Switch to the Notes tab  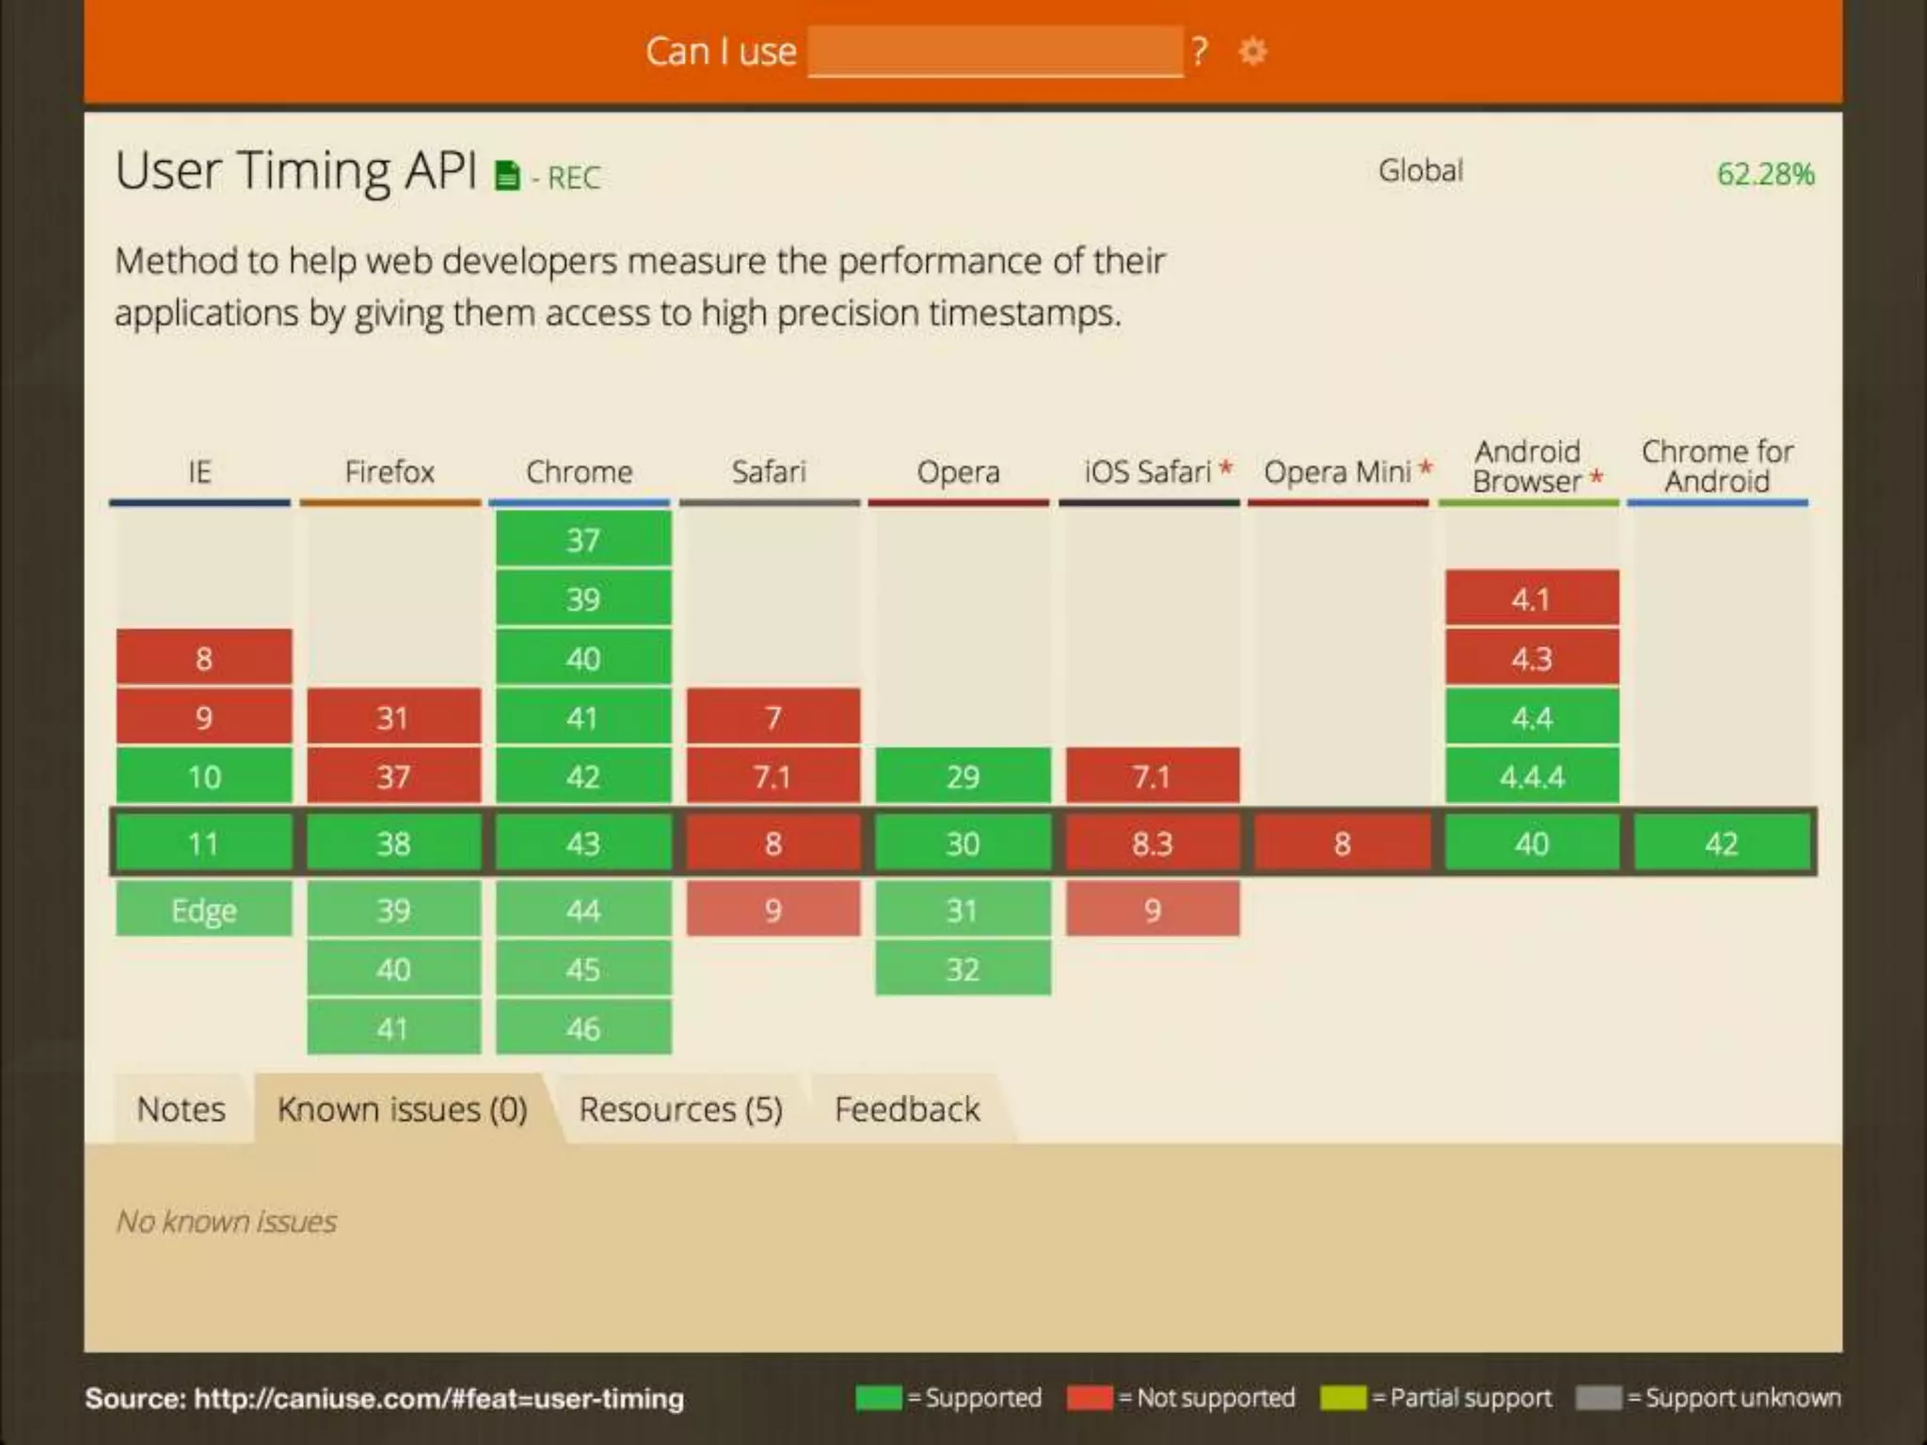pyautogui.click(x=182, y=1109)
